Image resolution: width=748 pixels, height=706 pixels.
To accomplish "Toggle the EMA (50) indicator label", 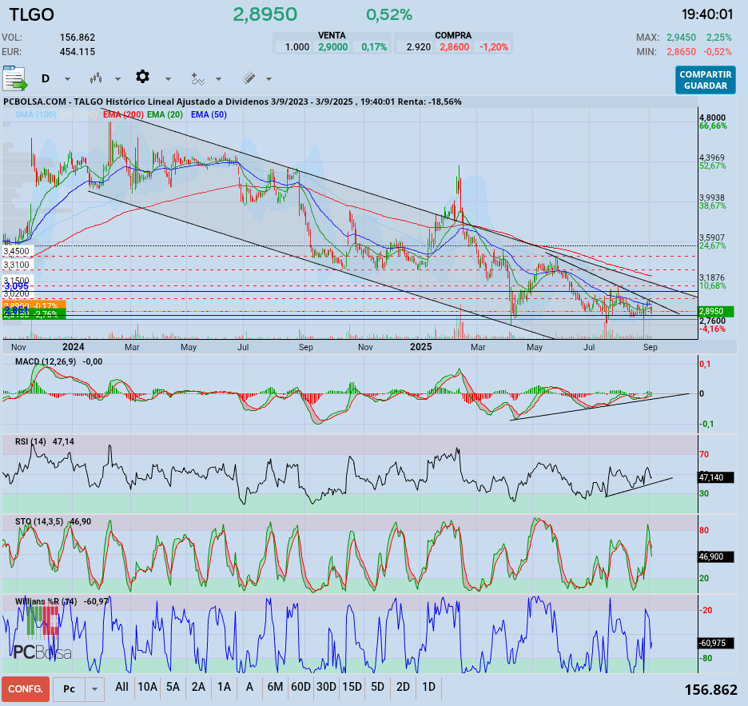I will [209, 114].
